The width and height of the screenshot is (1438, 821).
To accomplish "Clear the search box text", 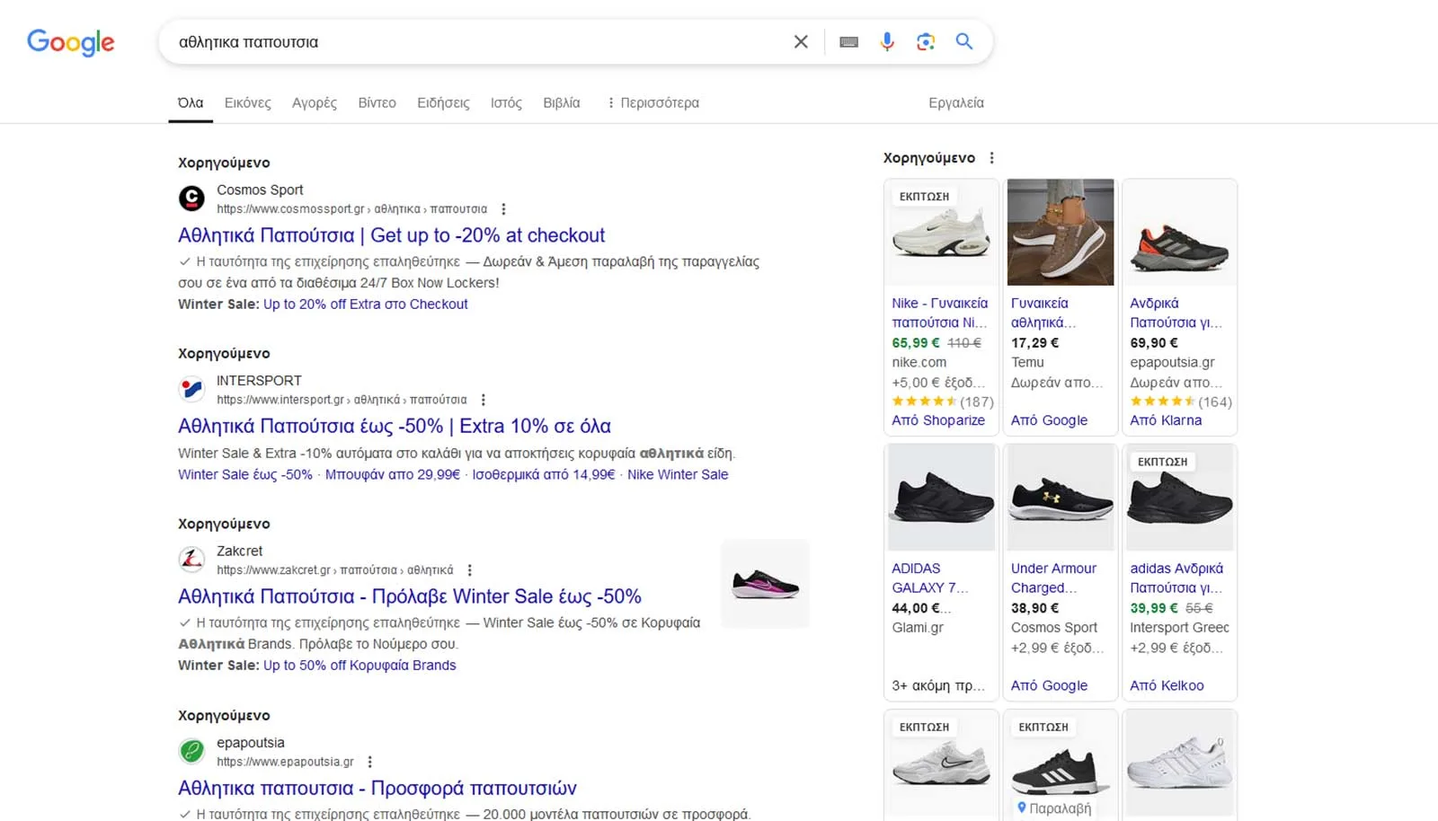I will (x=800, y=42).
